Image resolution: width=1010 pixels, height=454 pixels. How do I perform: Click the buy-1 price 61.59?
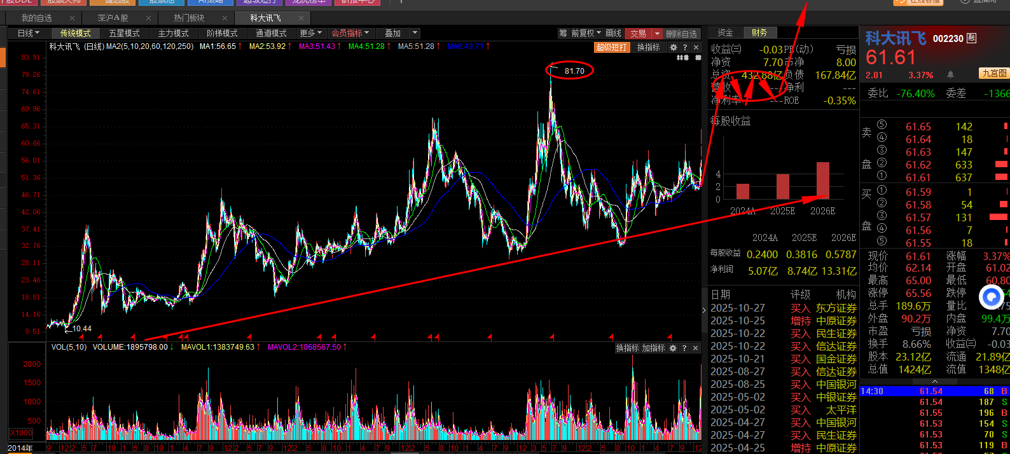918,192
